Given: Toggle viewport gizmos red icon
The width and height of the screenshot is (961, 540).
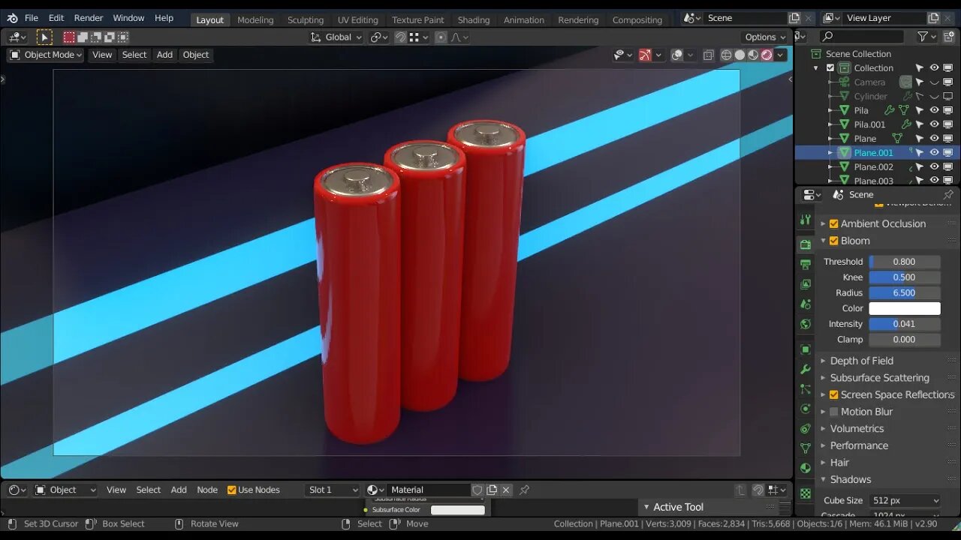Looking at the screenshot, I should point(645,55).
